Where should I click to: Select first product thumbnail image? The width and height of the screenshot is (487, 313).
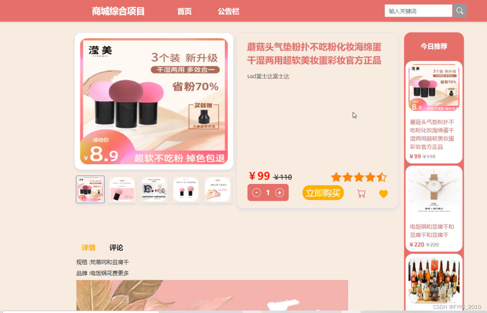pyautogui.click(x=90, y=190)
